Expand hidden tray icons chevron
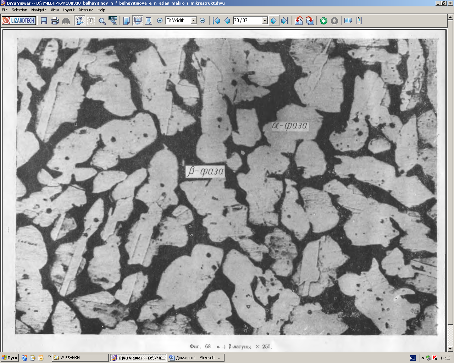The width and height of the screenshot is (454, 363). tap(423, 358)
